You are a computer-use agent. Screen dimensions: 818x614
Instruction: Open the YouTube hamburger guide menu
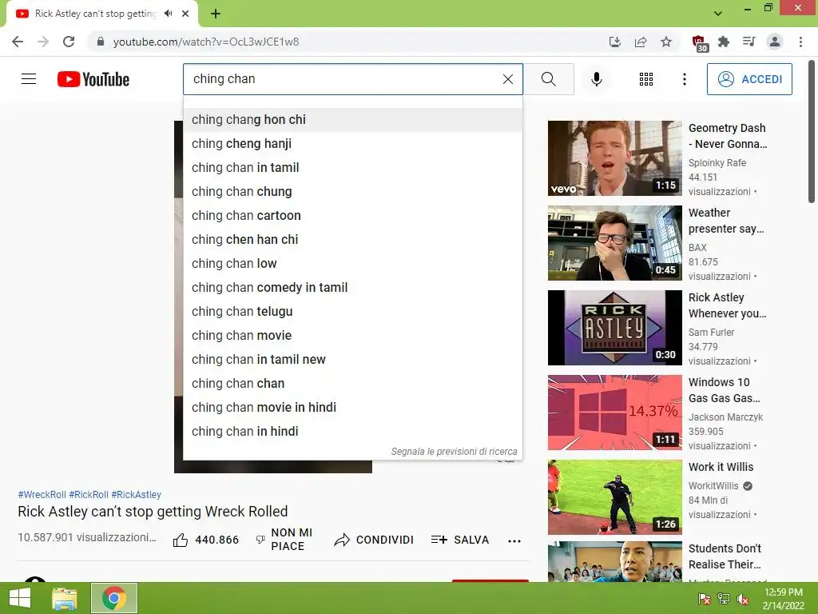pyautogui.click(x=29, y=79)
